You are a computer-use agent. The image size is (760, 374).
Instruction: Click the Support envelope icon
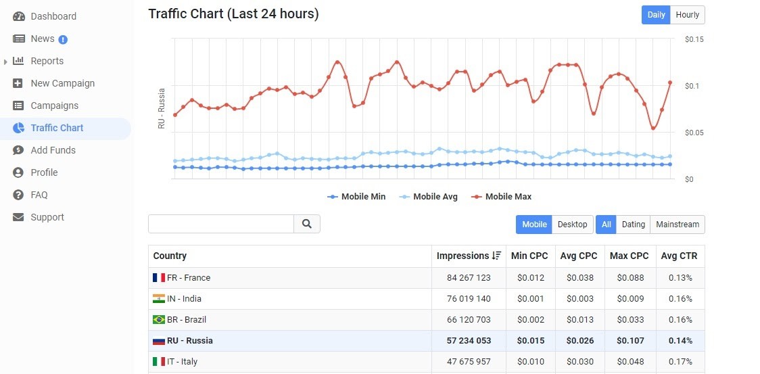pyautogui.click(x=18, y=217)
